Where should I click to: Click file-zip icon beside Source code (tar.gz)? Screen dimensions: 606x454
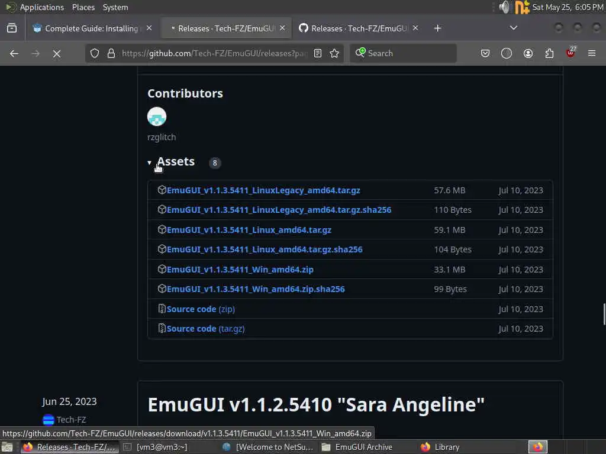tap(162, 329)
